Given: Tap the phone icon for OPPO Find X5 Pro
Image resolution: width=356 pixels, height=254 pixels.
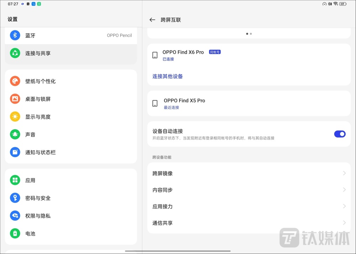Looking at the screenshot, I should click(x=155, y=104).
